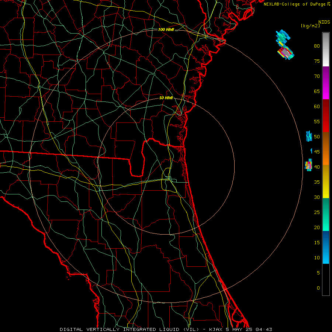Viewport: 332px width, 332px height.
Task: Click the NIDS label above color scale
Action: (x=324, y=22)
